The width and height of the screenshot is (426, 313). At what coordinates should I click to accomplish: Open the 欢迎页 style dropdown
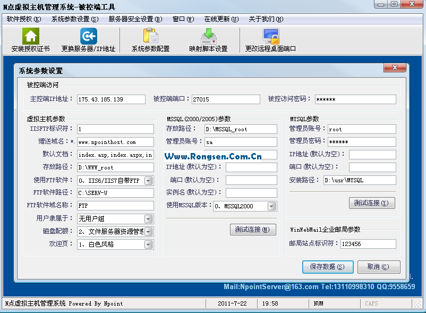tap(148, 244)
